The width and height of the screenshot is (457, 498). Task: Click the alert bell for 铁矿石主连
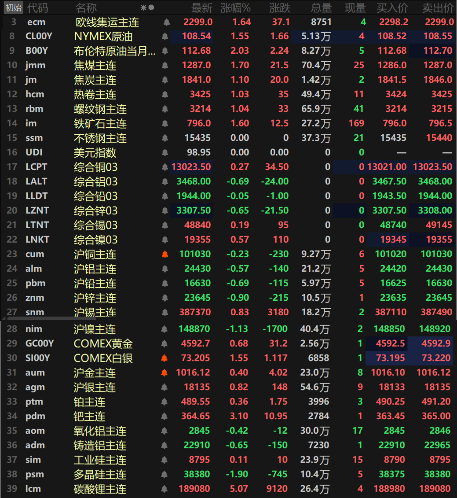[x=165, y=124]
